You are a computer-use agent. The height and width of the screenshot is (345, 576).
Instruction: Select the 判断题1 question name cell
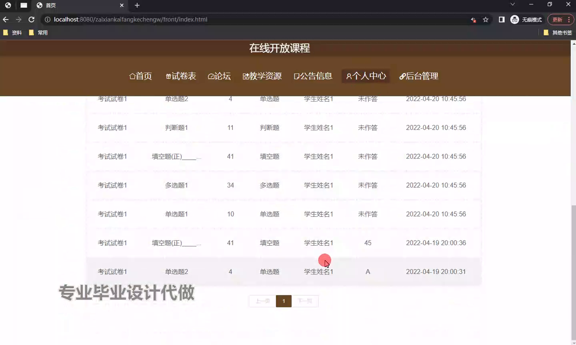coord(176,128)
